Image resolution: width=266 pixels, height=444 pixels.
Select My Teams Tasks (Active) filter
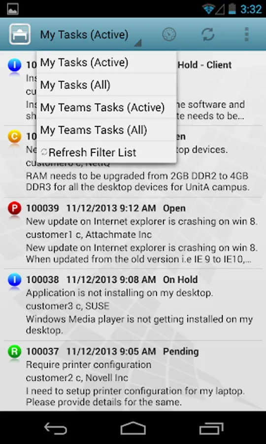(106, 108)
